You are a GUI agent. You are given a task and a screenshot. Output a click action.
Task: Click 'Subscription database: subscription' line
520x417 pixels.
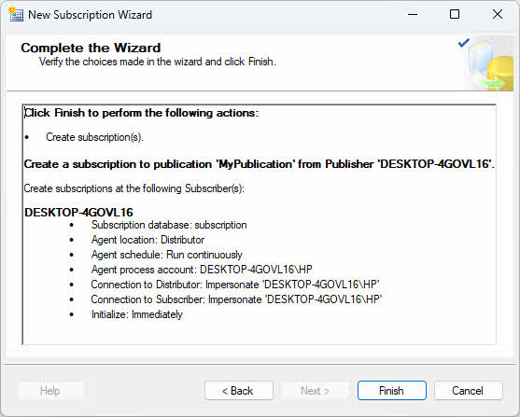point(169,225)
